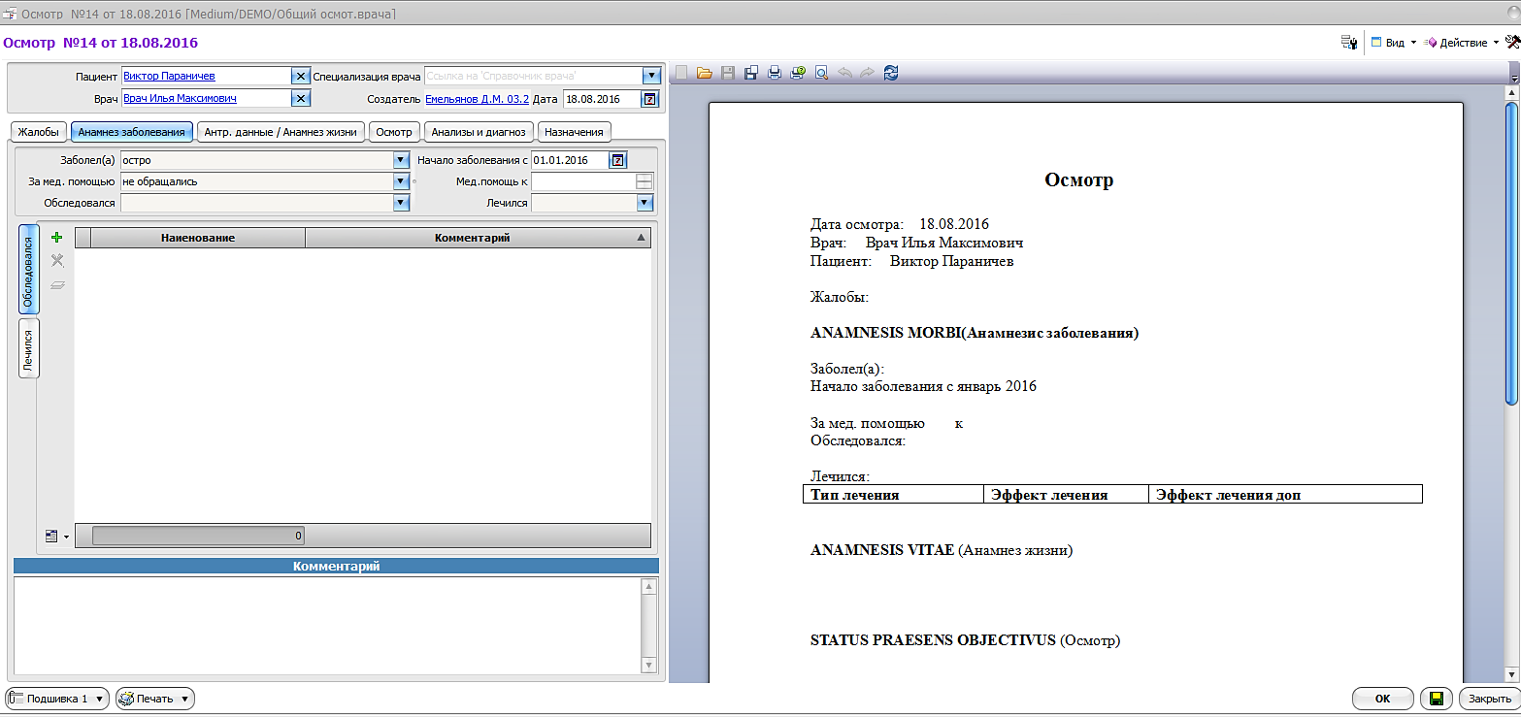Click the Закрыть button
1521x717 pixels.
[1488, 699]
